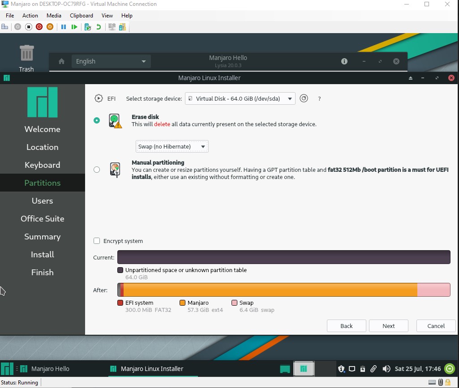Open the storage device selection dropdown

point(240,98)
